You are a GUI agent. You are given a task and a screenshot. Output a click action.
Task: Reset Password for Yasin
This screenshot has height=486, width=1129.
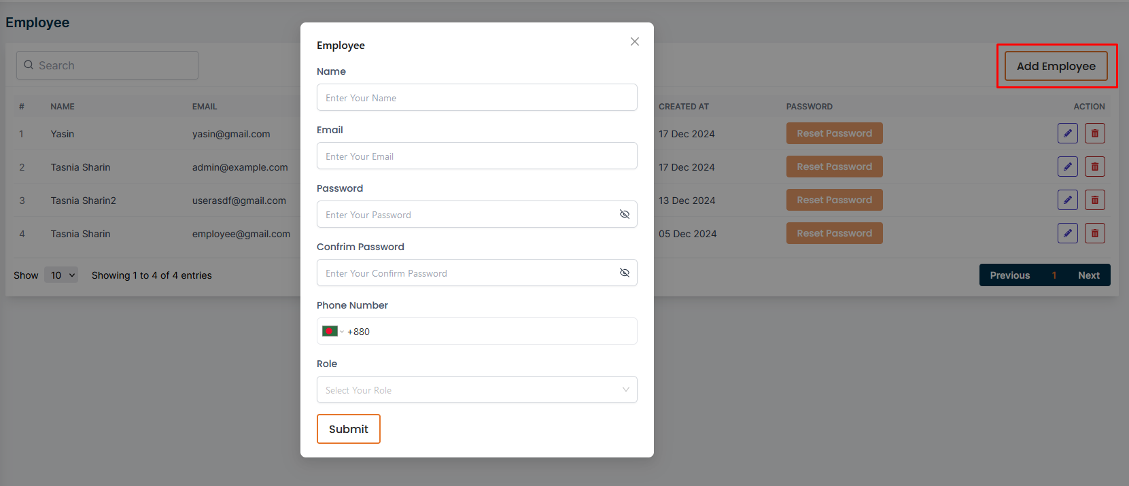834,133
